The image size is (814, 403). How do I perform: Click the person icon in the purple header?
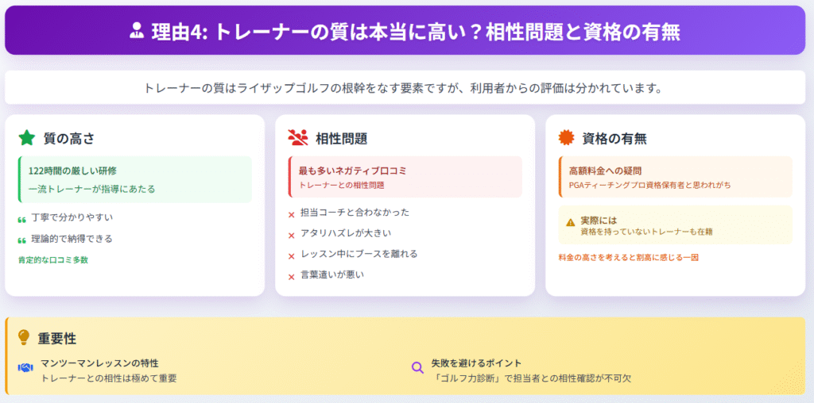point(137,31)
